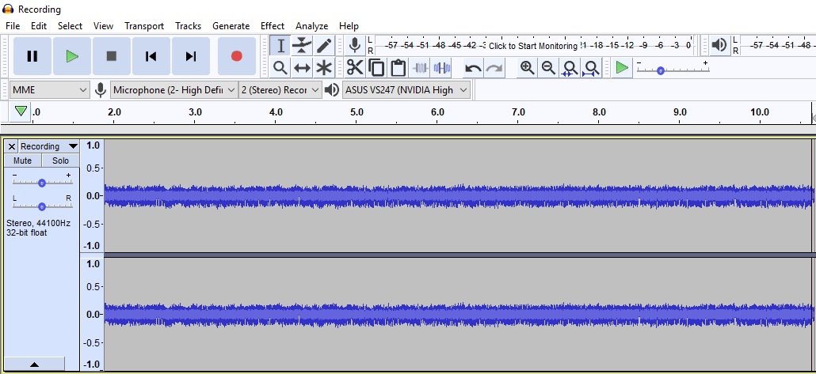816x374 pixels.
Task: Collapse the track with the up arrow button
Action: point(34,365)
